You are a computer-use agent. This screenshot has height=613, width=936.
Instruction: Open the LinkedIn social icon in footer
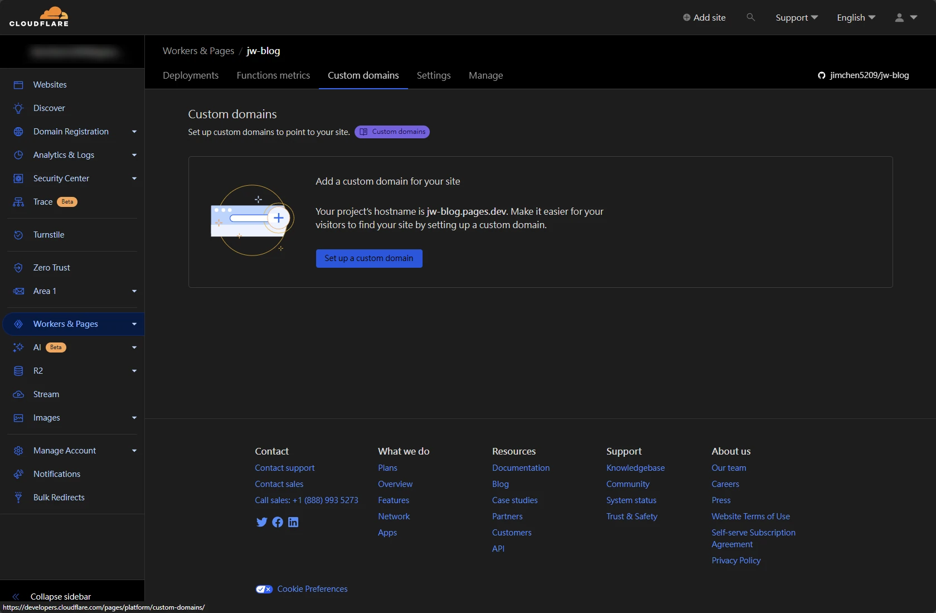pos(293,522)
